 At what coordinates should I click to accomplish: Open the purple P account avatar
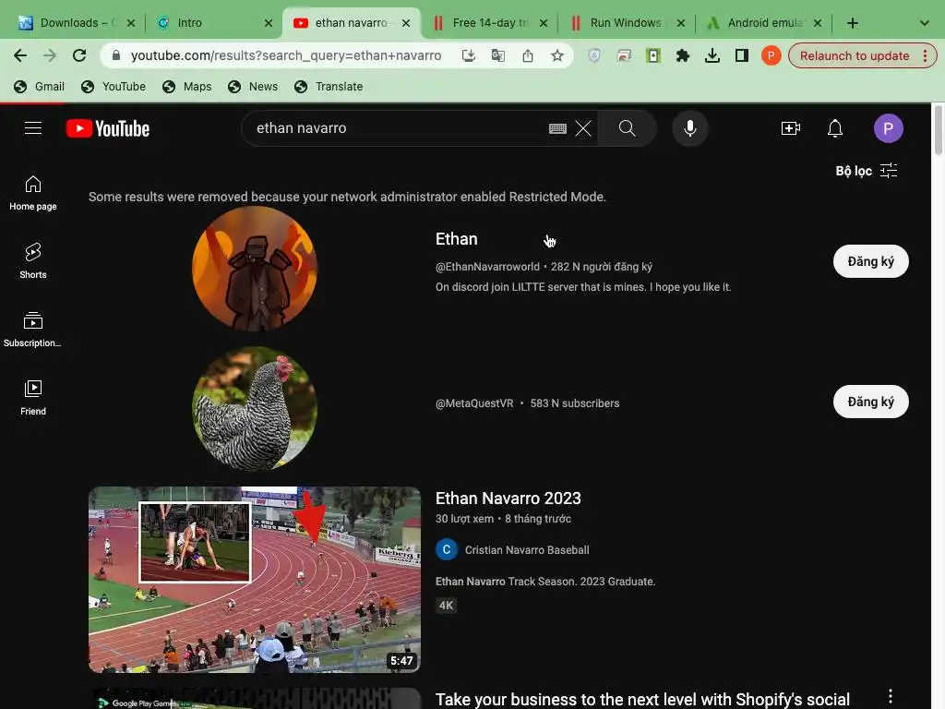(889, 127)
